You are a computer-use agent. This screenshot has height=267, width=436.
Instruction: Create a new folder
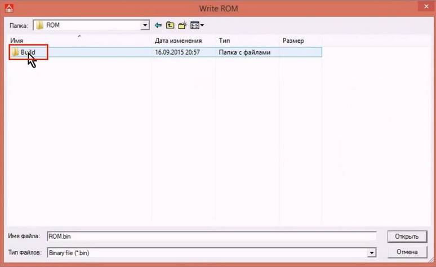pos(183,25)
